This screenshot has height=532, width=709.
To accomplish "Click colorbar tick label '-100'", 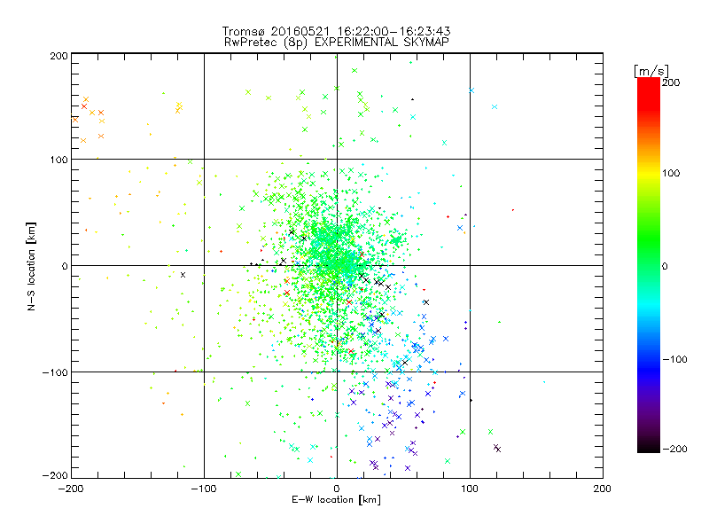I will (674, 359).
